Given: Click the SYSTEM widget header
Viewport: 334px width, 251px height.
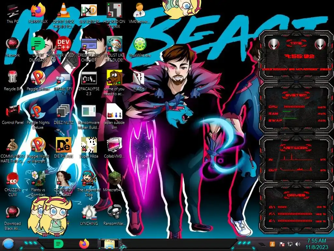Looking at the screenshot, I should 296,95.
